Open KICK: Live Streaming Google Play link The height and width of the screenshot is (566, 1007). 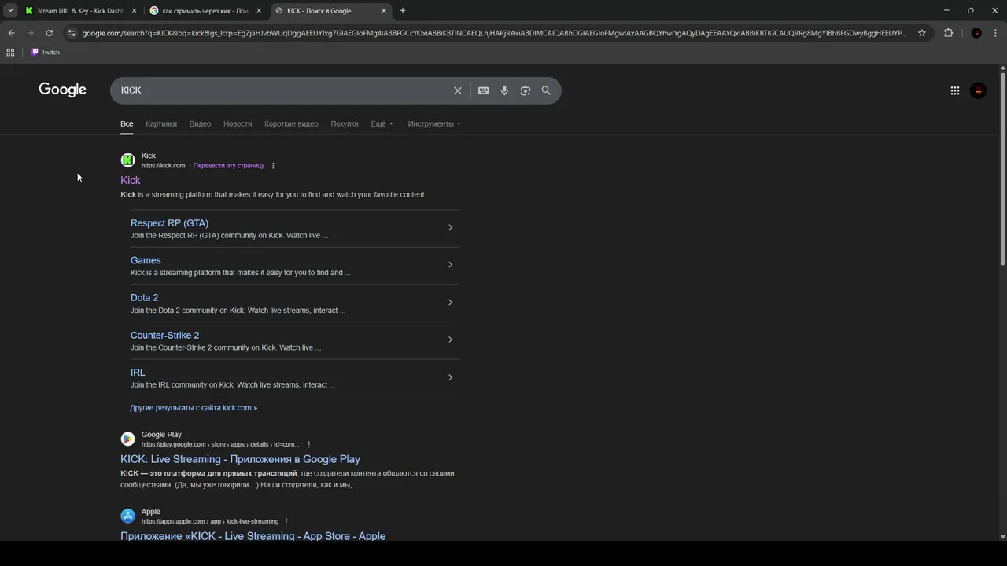click(x=240, y=459)
